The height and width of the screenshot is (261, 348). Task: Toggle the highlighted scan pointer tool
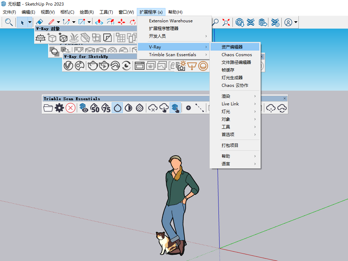pos(175,108)
